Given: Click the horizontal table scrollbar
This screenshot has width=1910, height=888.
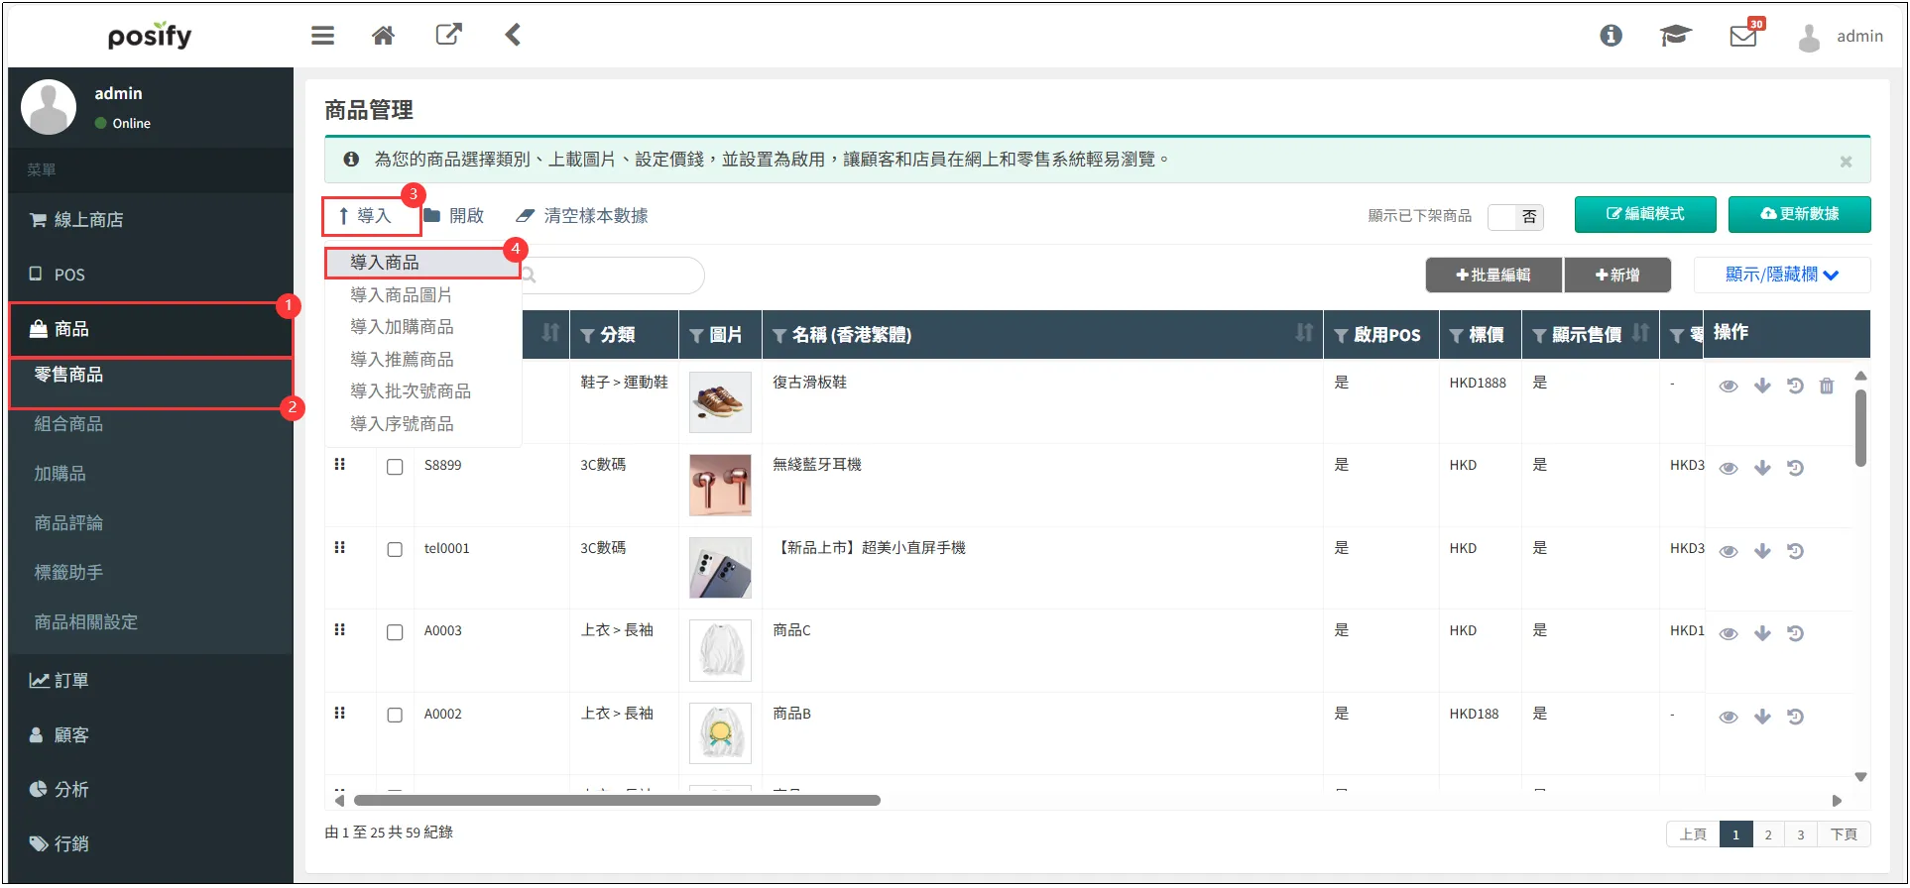Looking at the screenshot, I should (x=617, y=800).
